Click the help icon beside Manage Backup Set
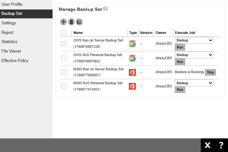The height and width of the screenshot is (152, 228). click(x=105, y=9)
